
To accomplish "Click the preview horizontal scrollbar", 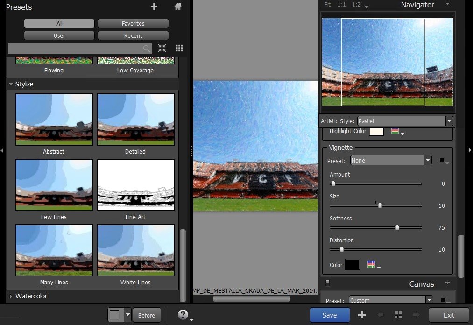I will (x=252, y=298).
